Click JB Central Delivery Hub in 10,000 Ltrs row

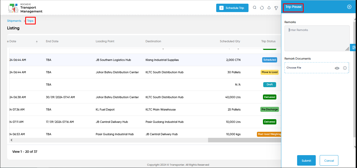pyautogui.click(x=112, y=122)
